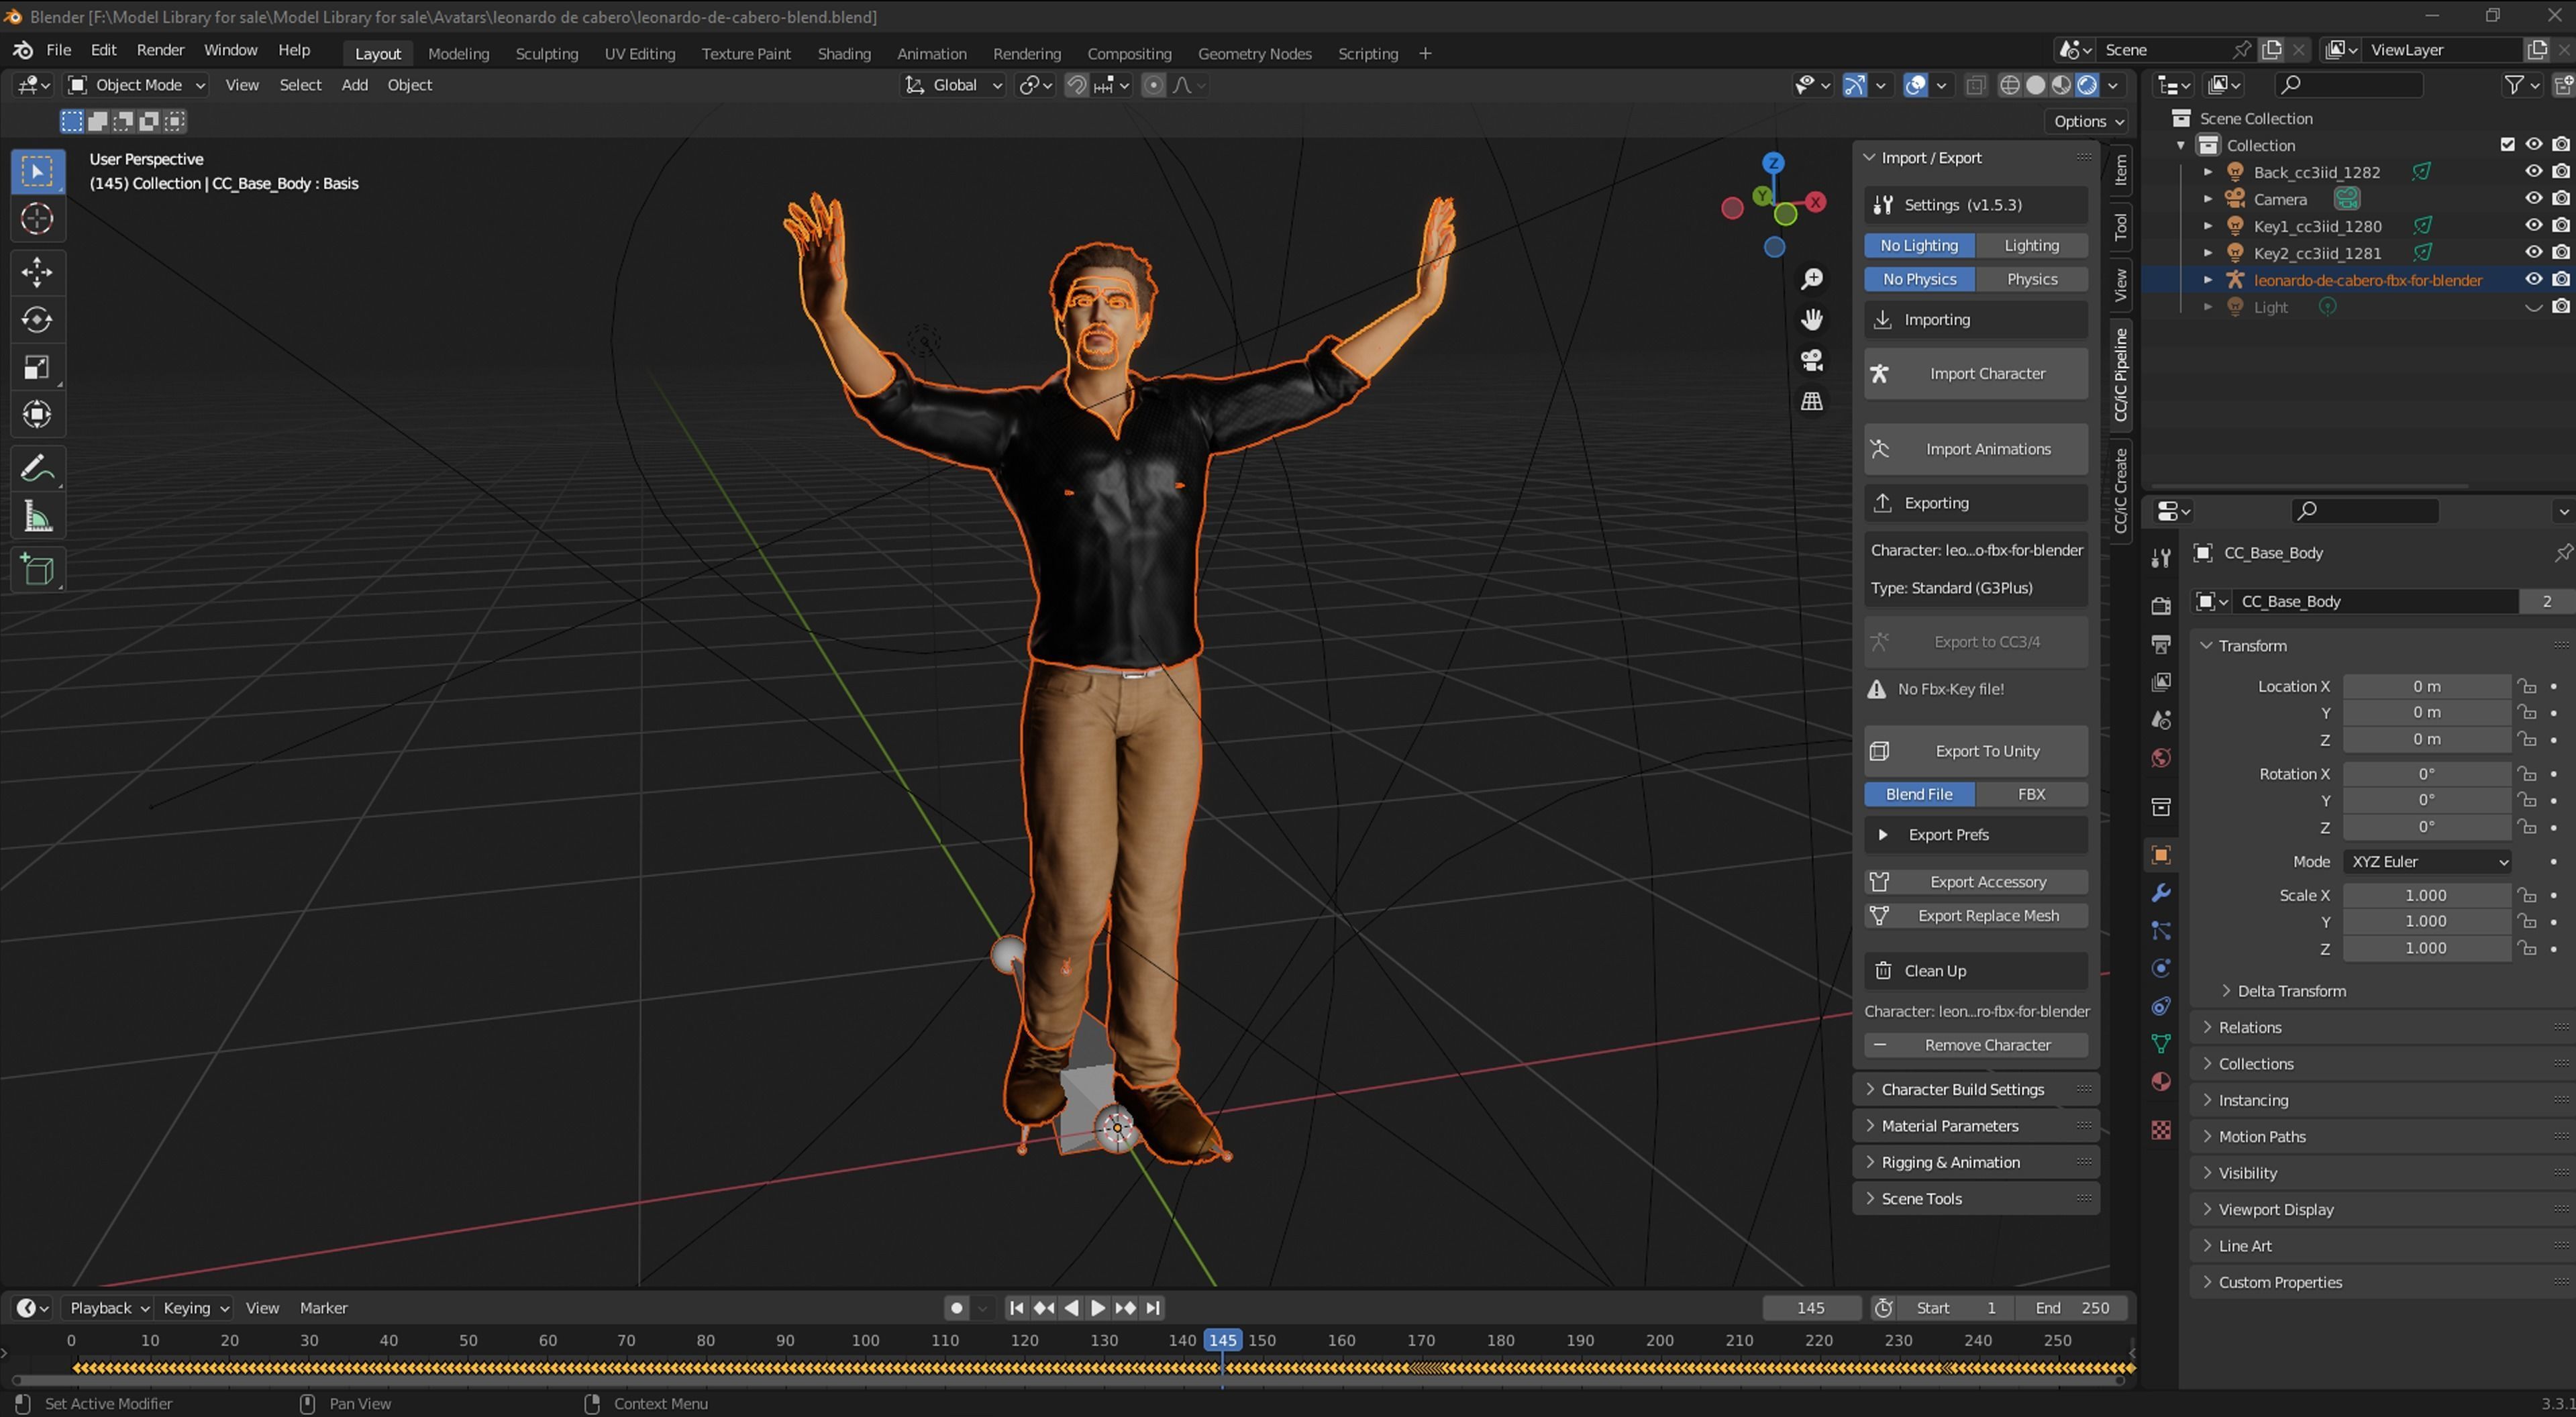Image resolution: width=2576 pixels, height=1417 pixels.
Task: Select the Annotate pencil tool
Action: pos(37,469)
